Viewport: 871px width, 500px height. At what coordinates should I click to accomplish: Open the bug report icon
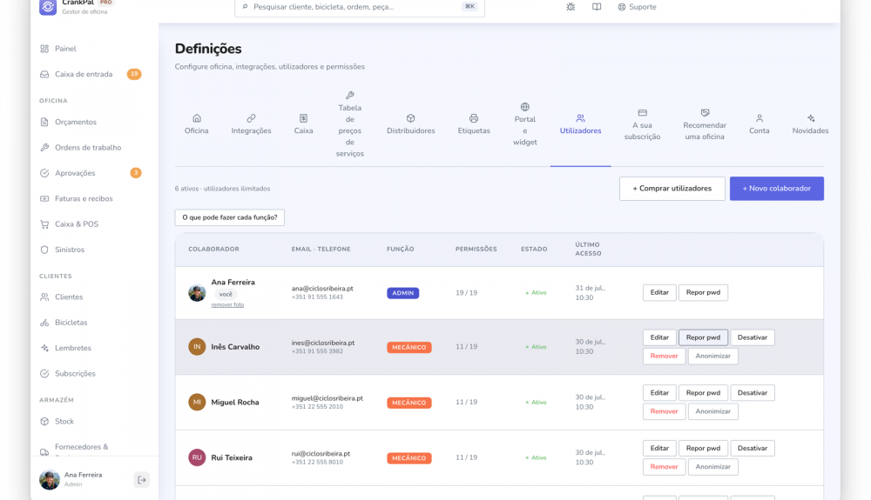[571, 7]
